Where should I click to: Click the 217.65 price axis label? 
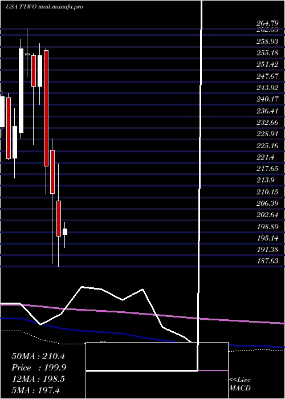(267, 169)
